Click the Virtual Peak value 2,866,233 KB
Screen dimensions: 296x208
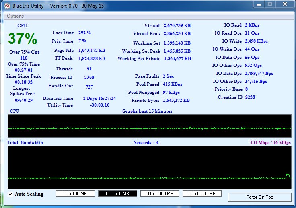pos(177,34)
